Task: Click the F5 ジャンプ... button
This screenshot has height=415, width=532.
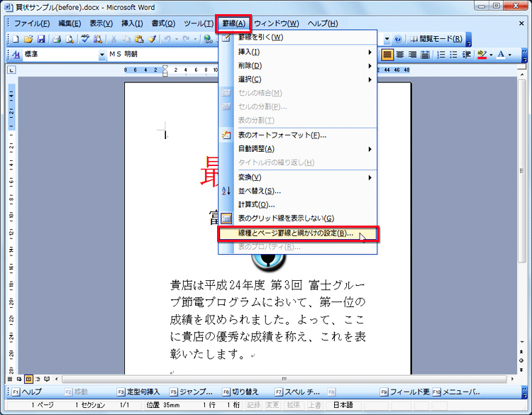Action: point(191,392)
